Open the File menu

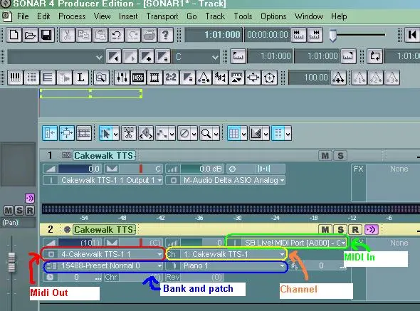(x=23, y=16)
